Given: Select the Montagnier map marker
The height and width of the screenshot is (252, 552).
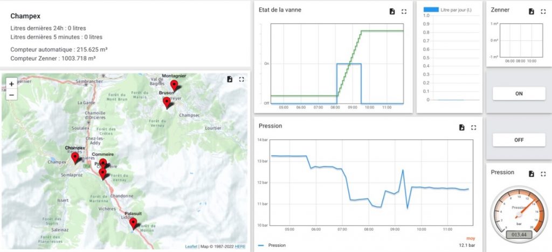Looking at the screenshot, I should (x=174, y=85).
